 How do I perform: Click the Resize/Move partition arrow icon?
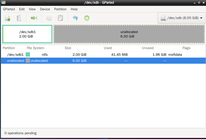[34, 18]
